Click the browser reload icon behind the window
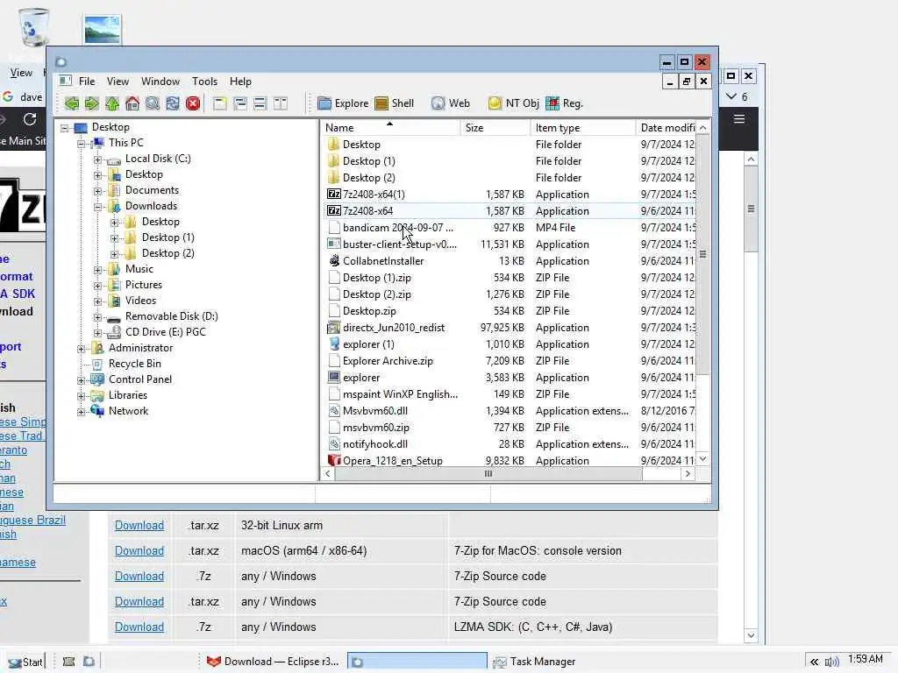This screenshot has height=673, width=898. point(30,119)
